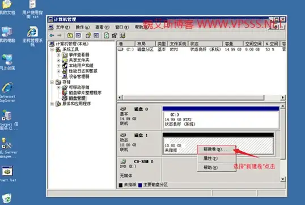Choose 属性(P) from context menu
The image size is (305, 205).
point(217,159)
